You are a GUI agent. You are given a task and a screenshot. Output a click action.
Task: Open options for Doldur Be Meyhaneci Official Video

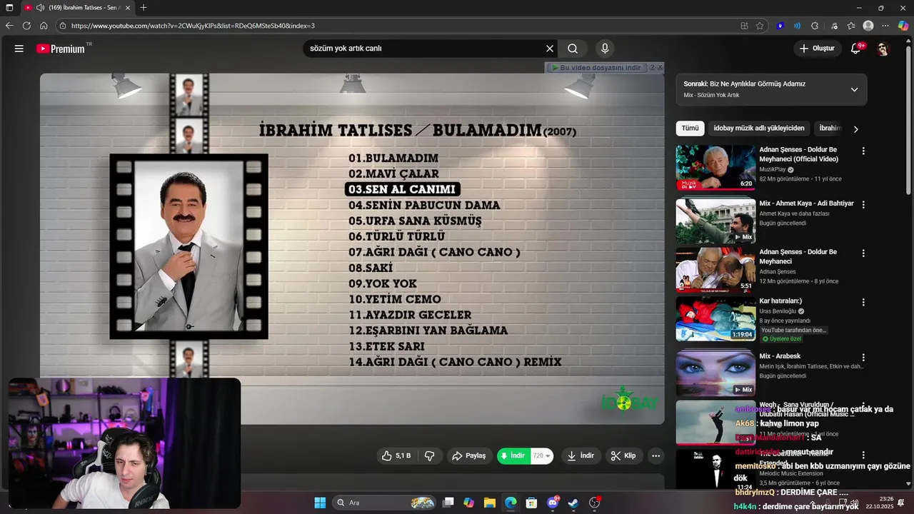click(x=863, y=151)
